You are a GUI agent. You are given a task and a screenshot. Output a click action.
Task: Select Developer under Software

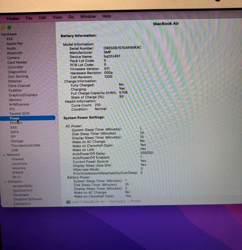(21, 195)
